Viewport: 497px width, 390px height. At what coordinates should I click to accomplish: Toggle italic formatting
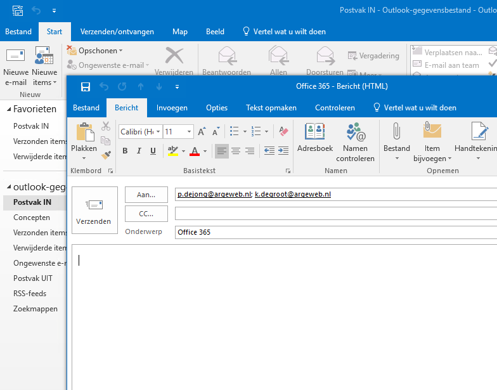(139, 151)
